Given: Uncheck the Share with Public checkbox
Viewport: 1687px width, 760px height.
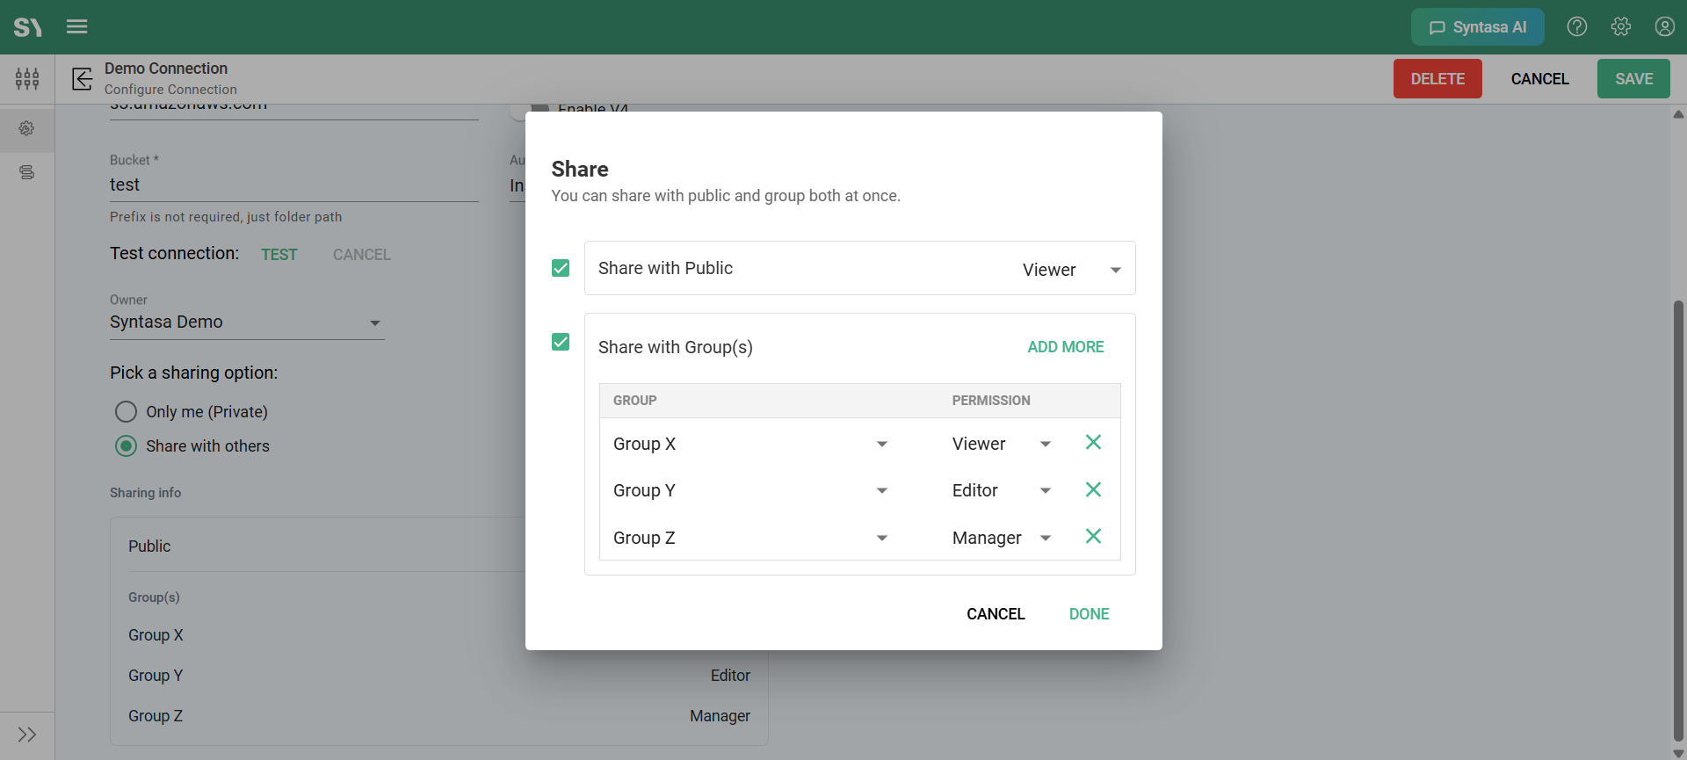Looking at the screenshot, I should 561,268.
